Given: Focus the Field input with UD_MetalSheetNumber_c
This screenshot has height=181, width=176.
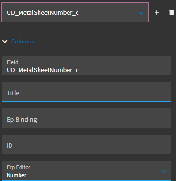Looking at the screenshot, I should [86, 65].
